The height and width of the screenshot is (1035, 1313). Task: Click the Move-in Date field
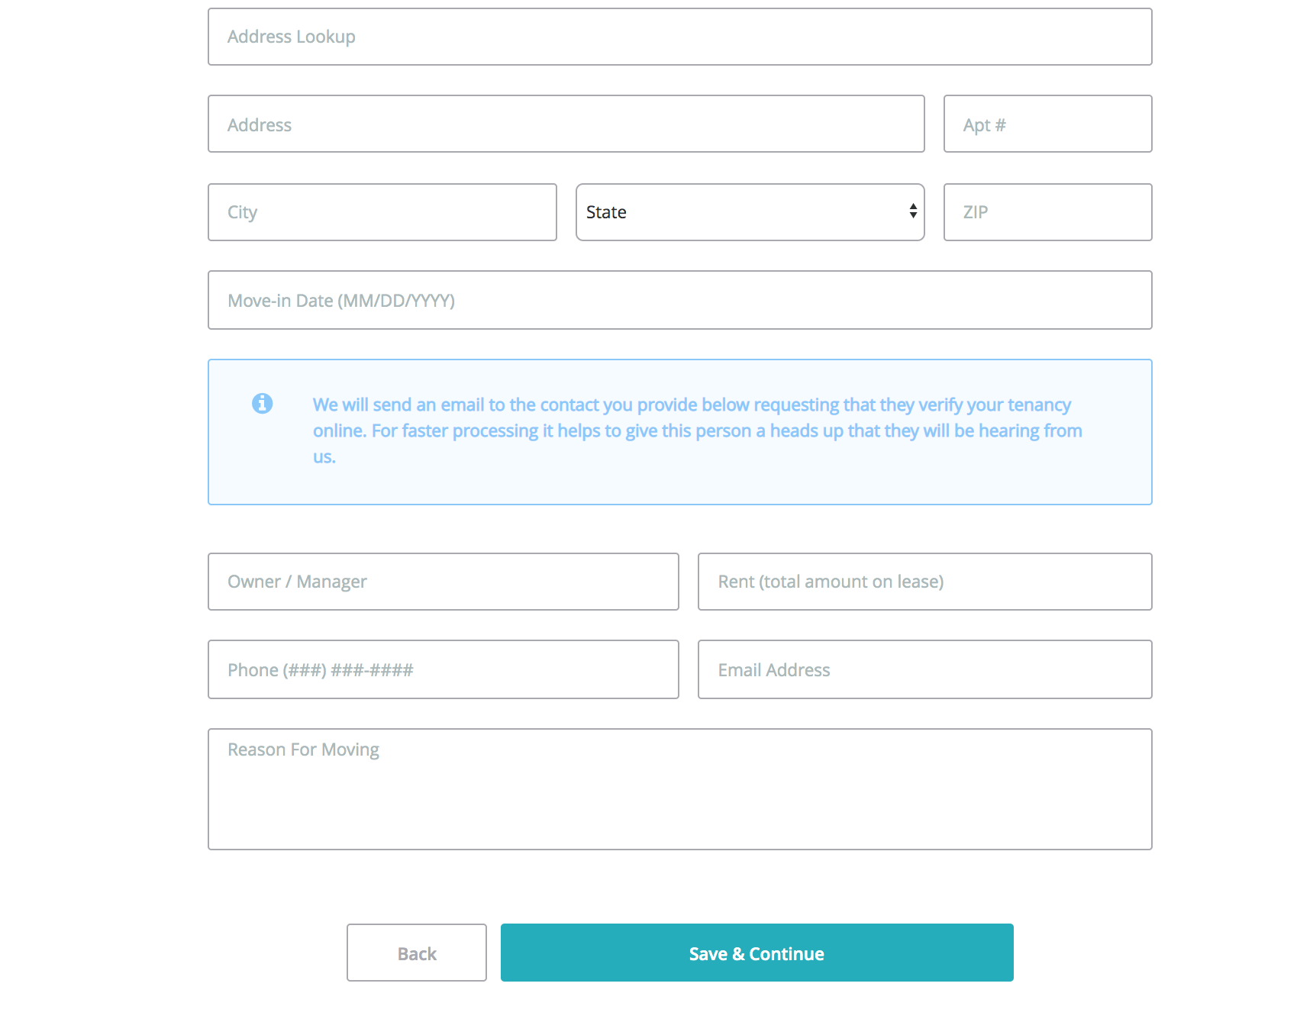[x=679, y=300]
